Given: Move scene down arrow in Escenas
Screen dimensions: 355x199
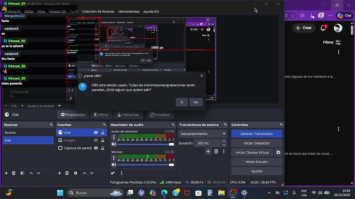Looking at the screenshot, I should pos(39,173).
